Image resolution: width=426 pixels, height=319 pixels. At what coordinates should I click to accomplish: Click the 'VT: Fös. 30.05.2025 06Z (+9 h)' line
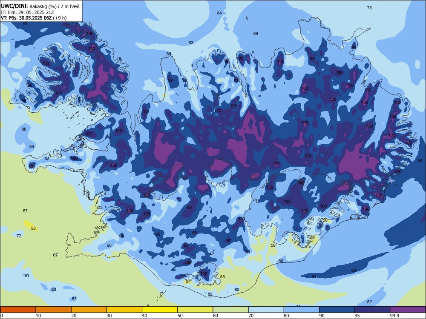tap(34, 18)
